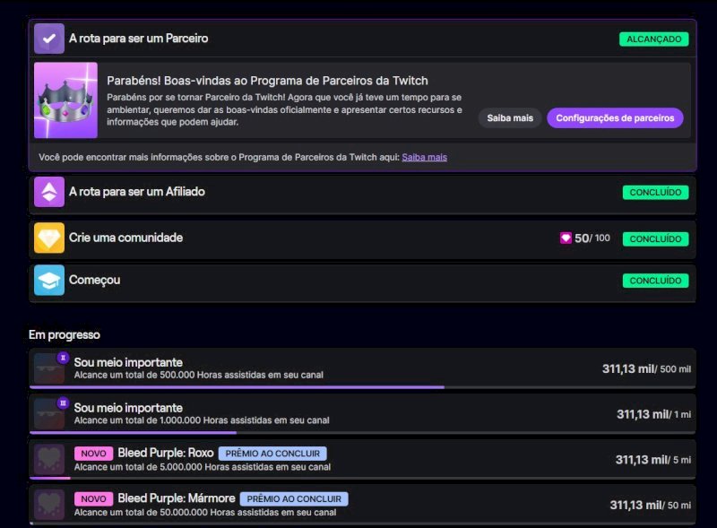Expand the Começou achievement row
This screenshot has height=528, width=717.
362,281
